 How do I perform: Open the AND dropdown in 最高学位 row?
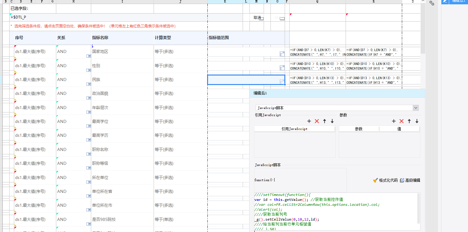click(89, 126)
